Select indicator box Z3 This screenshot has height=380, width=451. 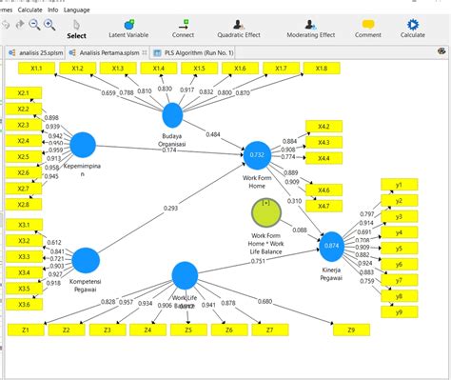pyautogui.click(x=108, y=330)
